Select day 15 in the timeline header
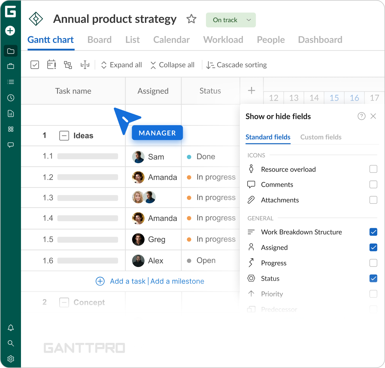385x368 pixels. tap(334, 98)
